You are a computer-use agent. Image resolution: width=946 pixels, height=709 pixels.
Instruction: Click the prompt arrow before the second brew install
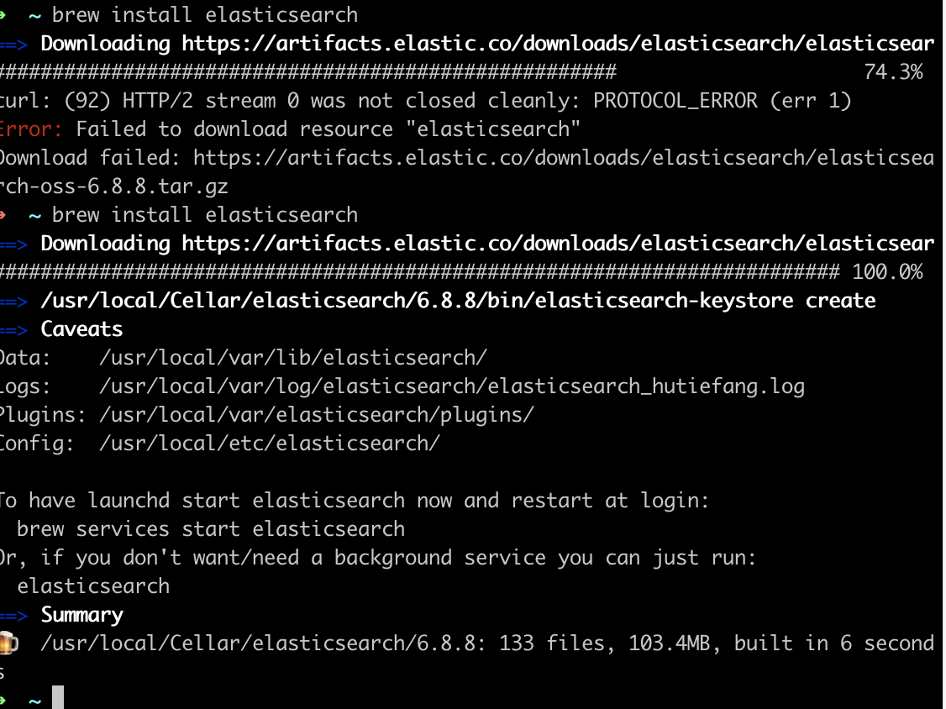5,215
